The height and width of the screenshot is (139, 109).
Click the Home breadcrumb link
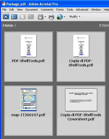8,25
